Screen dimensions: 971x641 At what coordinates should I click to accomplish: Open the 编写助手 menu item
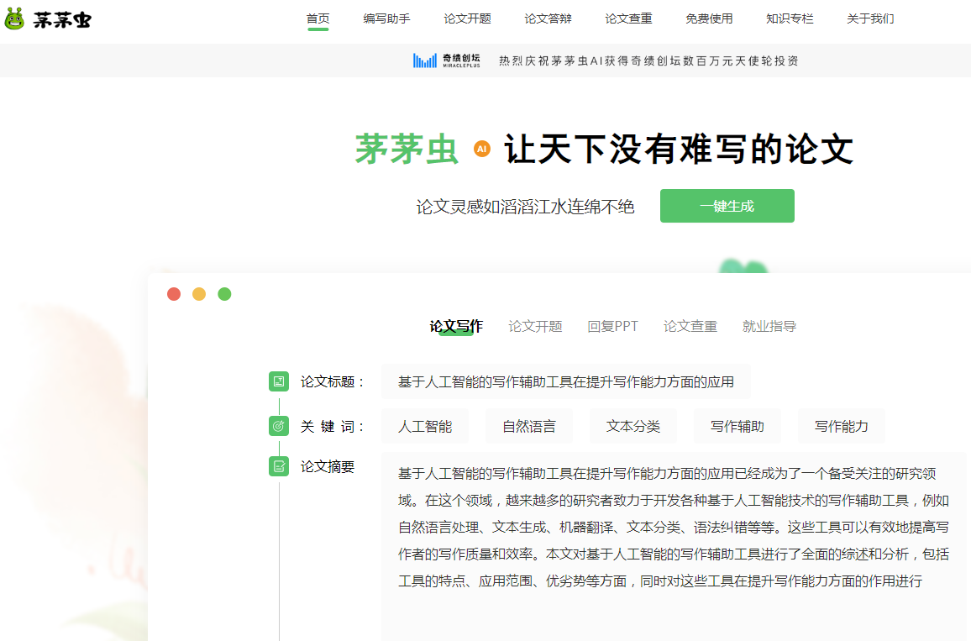click(386, 18)
